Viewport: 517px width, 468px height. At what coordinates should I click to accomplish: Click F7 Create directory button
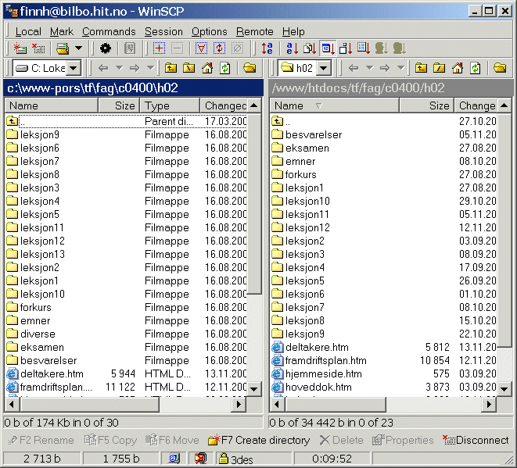(x=259, y=441)
